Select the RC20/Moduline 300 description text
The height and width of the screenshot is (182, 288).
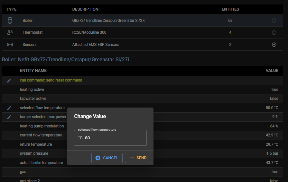[89, 32]
